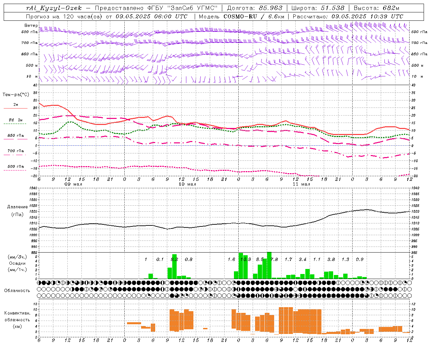Click the 0.1 precipitation total
The width and height of the screenshot is (429, 343).
pos(160,260)
